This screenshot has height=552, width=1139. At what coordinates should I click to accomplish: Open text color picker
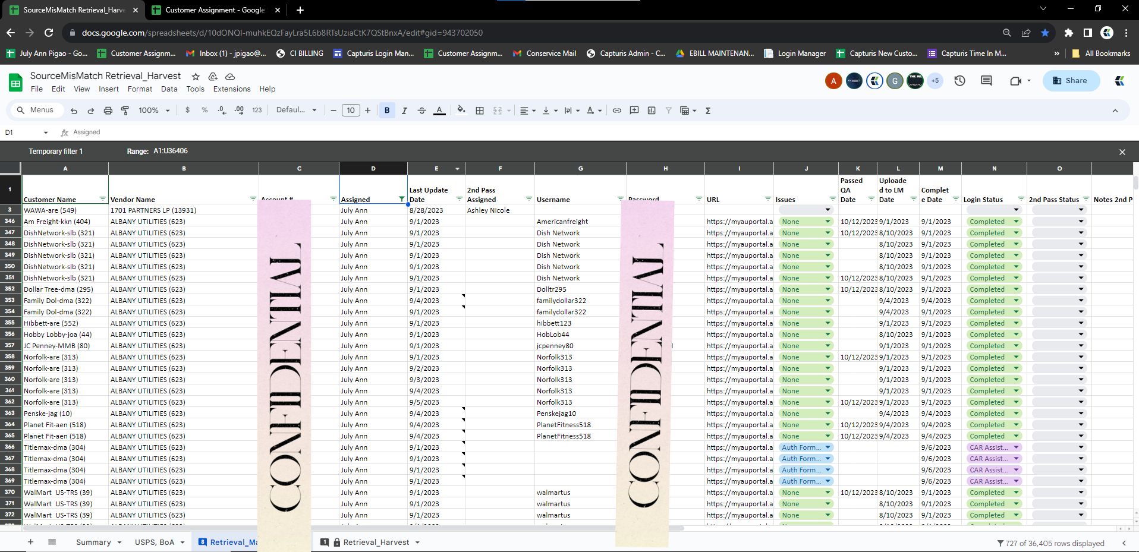439,111
